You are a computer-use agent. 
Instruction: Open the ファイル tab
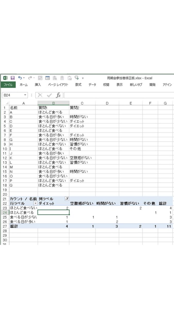[8, 85]
